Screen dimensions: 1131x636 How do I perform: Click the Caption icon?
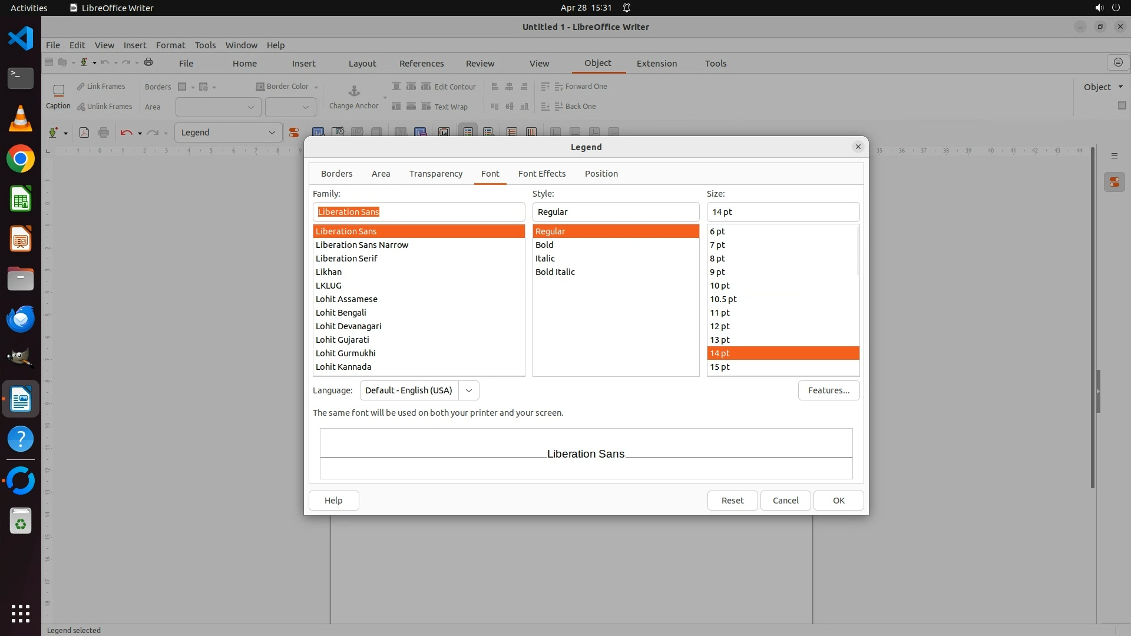[58, 91]
